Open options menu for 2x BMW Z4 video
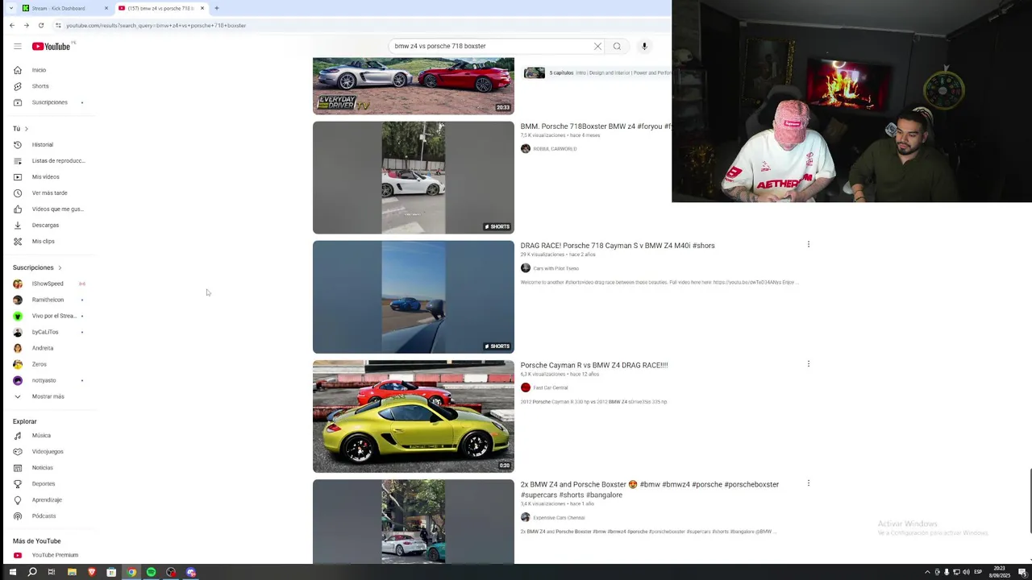This screenshot has width=1032, height=580. [808, 483]
